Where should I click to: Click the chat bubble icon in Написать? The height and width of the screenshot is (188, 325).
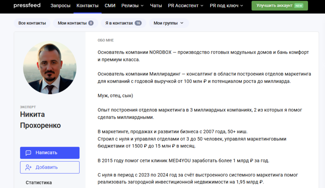[x=28, y=153]
